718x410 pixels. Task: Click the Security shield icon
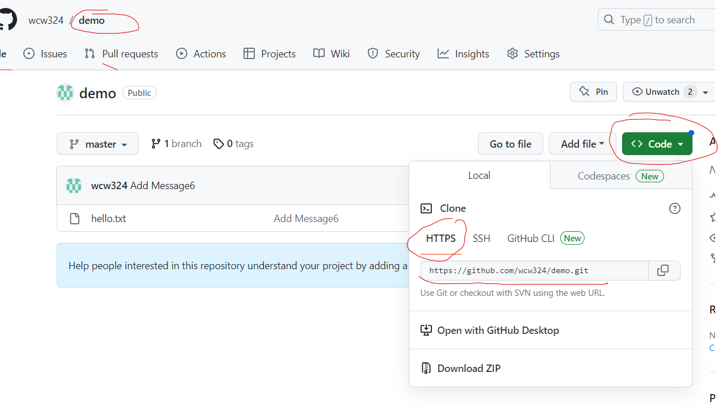[373, 53]
